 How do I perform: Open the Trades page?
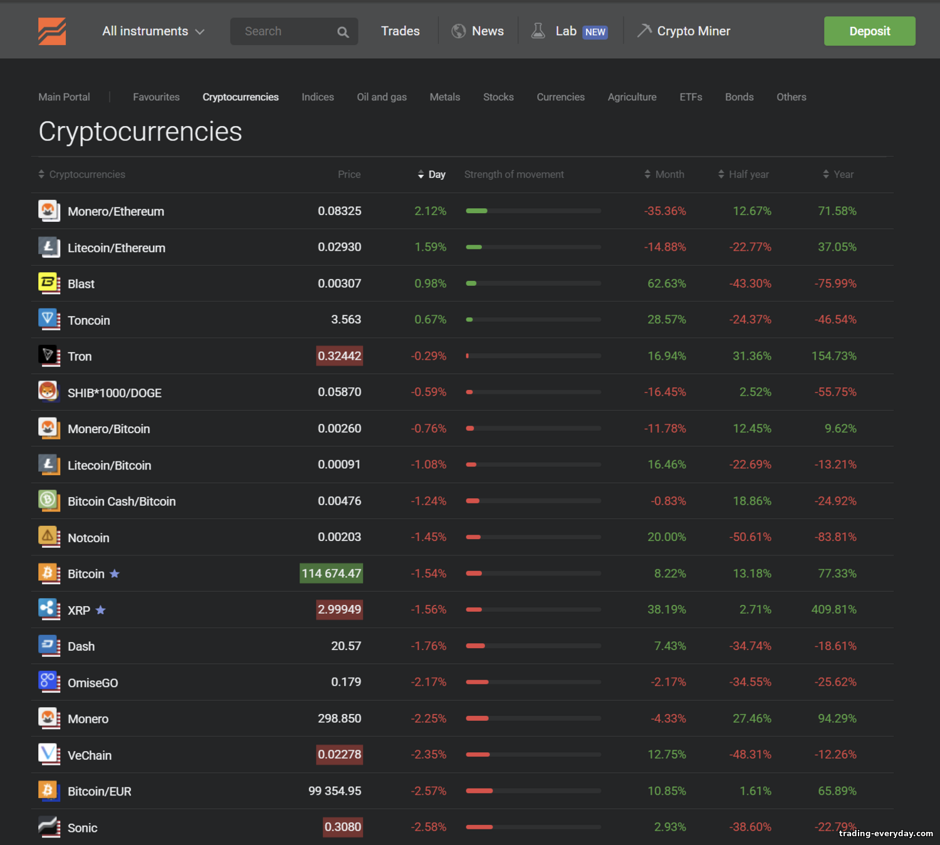400,31
